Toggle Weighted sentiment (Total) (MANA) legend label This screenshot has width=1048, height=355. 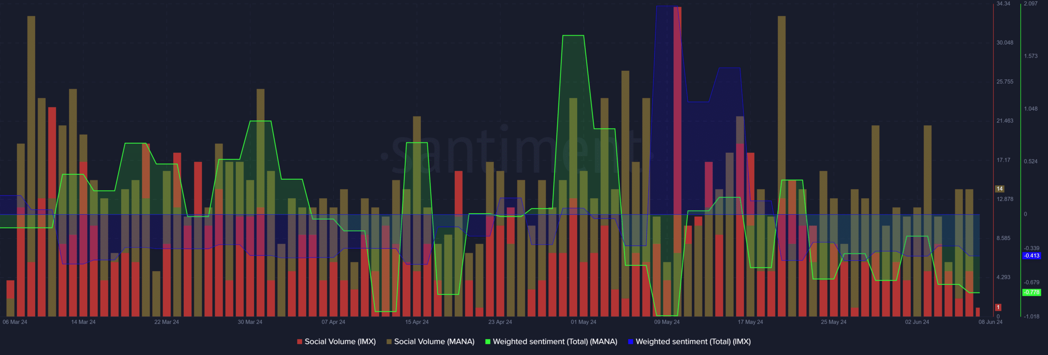click(x=555, y=341)
